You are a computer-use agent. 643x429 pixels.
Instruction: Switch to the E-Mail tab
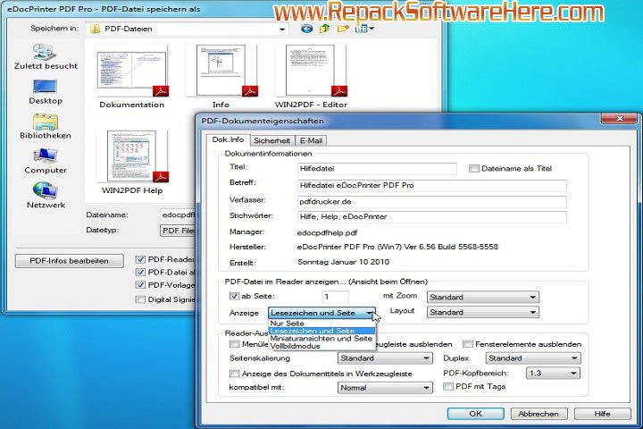tap(311, 140)
